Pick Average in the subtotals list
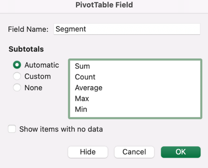 click(135, 88)
